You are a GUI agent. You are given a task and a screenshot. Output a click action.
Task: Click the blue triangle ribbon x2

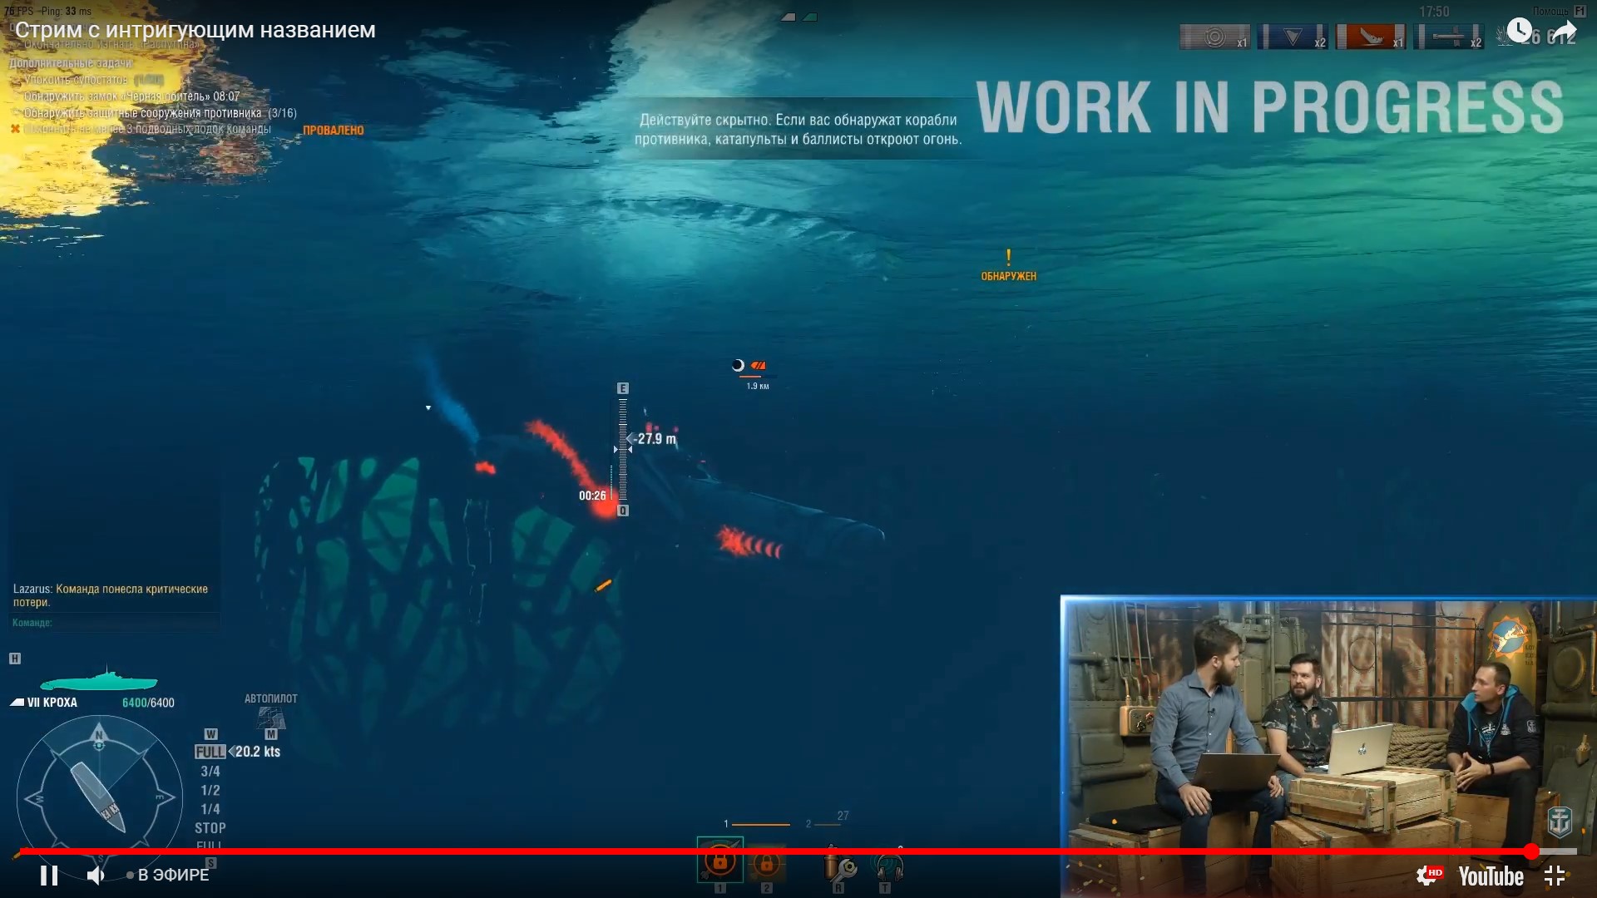tap(1293, 37)
